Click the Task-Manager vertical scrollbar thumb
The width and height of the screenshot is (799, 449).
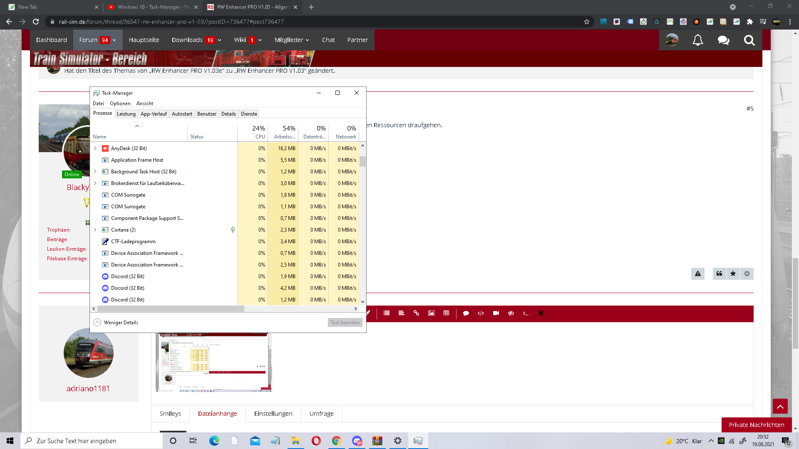[362, 161]
